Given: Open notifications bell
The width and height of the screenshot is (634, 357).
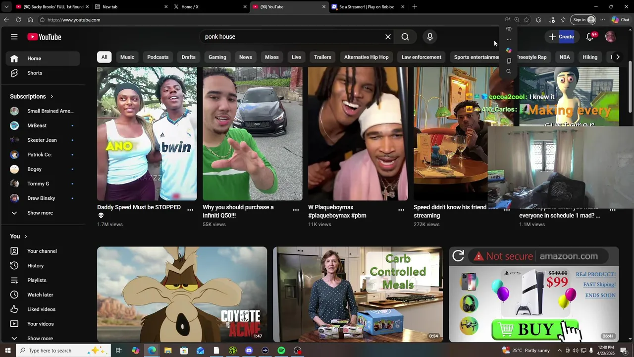Looking at the screenshot, I should click(590, 37).
